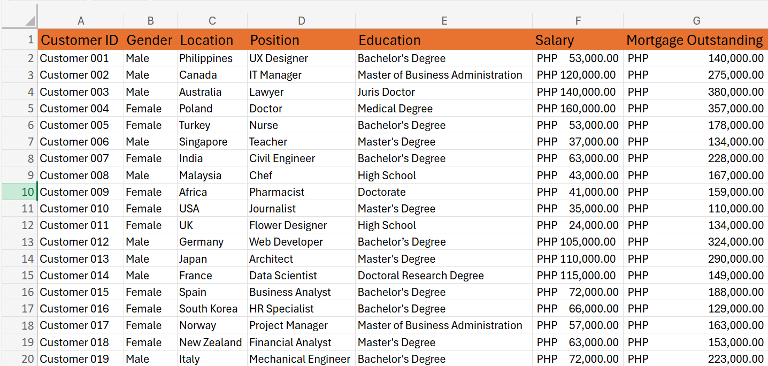This screenshot has height=366, width=768.
Task: Click the Mortgage Outstanding header cell
Action: [x=694, y=40]
